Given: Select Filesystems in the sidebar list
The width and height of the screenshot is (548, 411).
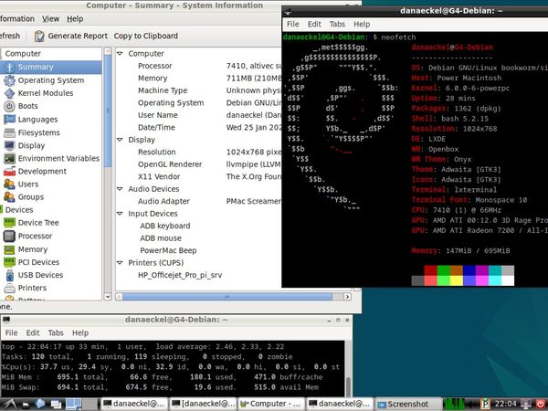Looking at the screenshot, I should [x=38, y=132].
